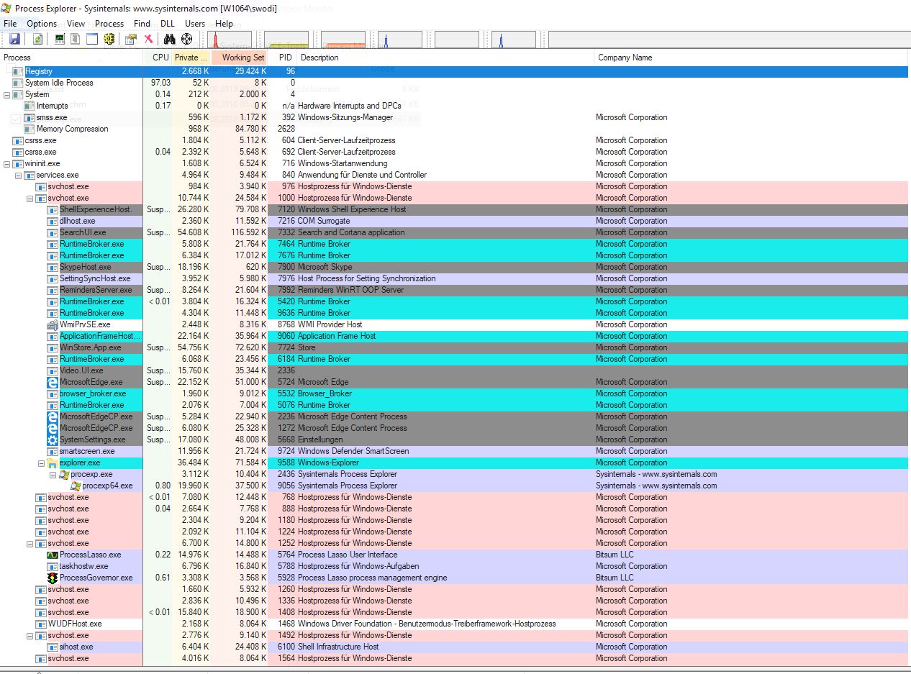Collapse svchost.exe node with PID 1000
The width and height of the screenshot is (911, 674).
[x=30, y=198]
